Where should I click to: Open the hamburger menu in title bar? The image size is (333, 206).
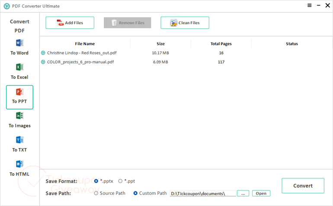[309, 6]
